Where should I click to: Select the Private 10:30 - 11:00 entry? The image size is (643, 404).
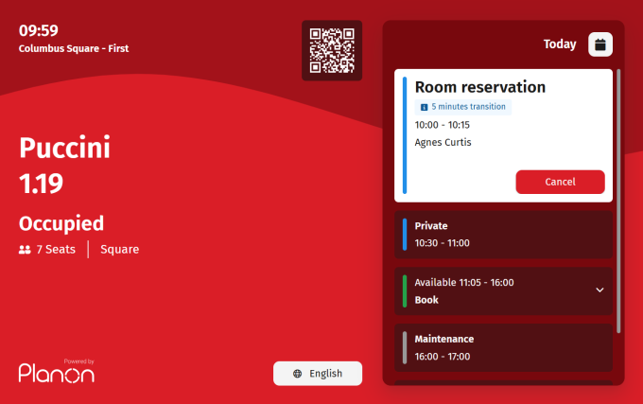pyautogui.click(x=503, y=235)
